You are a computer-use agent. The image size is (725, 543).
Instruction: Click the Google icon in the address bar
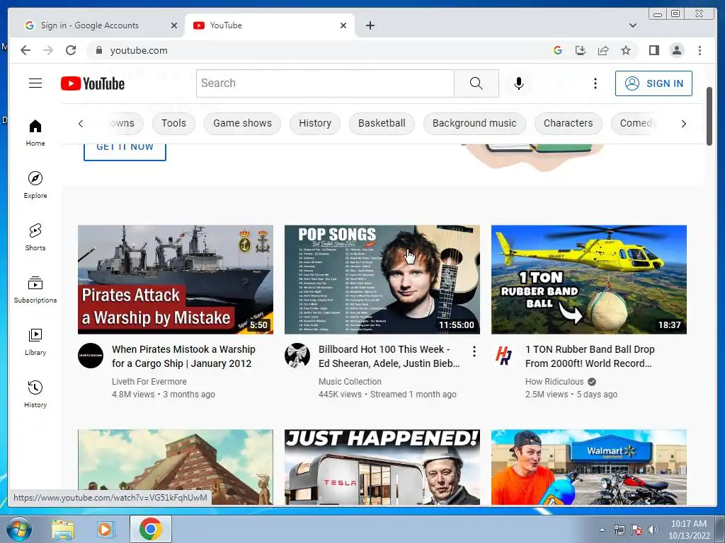(x=558, y=50)
